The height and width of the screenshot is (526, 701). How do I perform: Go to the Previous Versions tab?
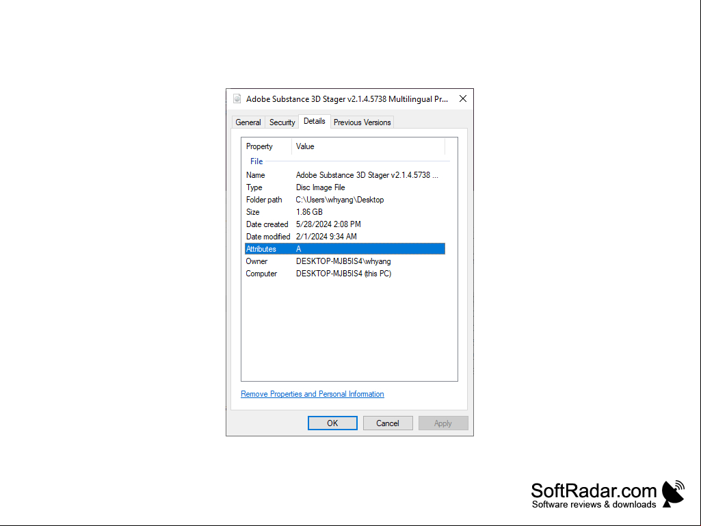pyautogui.click(x=362, y=122)
